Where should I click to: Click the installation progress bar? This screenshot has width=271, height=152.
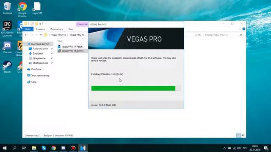[136, 88]
